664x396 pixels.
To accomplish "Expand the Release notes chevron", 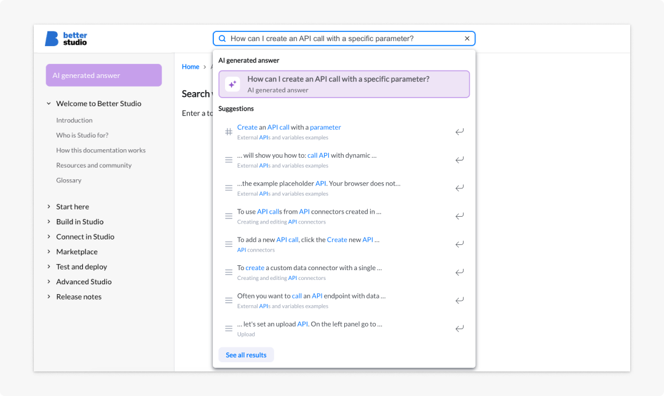I will [49, 297].
